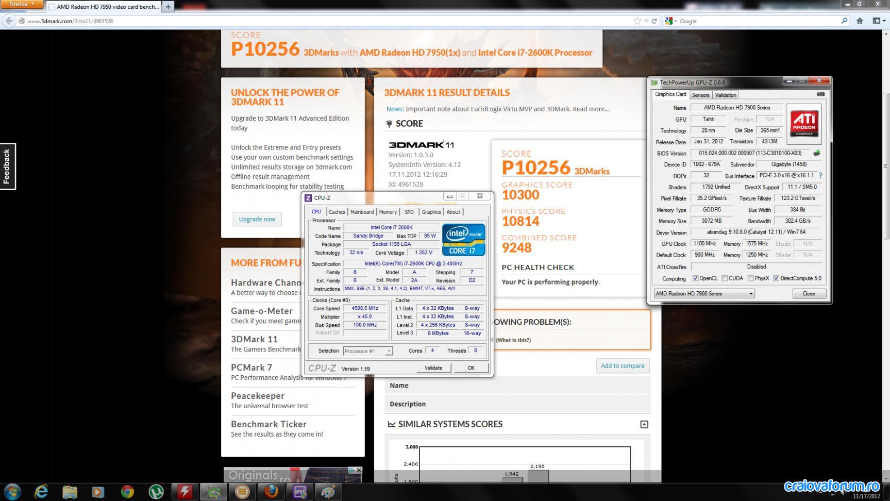Image resolution: width=890 pixels, height=501 pixels.
Task: Open the URL history dropdown arrow
Action: tap(646, 21)
